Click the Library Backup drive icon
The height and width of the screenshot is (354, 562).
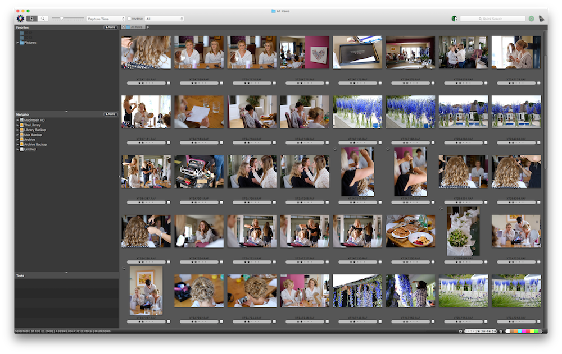pyautogui.click(x=21, y=130)
